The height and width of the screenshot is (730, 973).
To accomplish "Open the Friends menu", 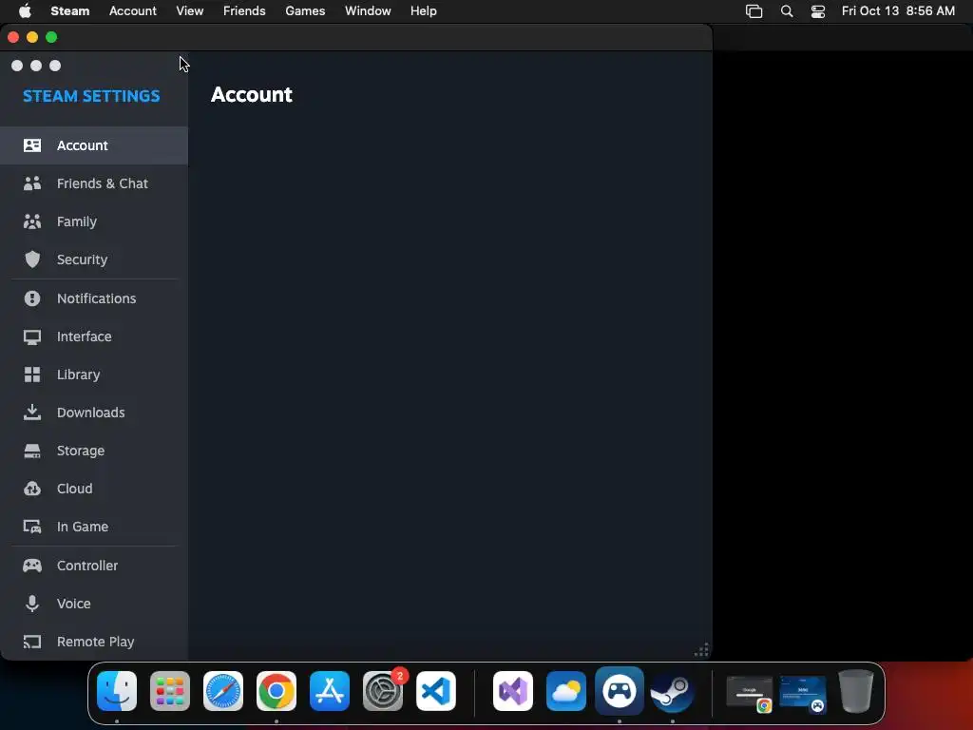I will click(244, 11).
